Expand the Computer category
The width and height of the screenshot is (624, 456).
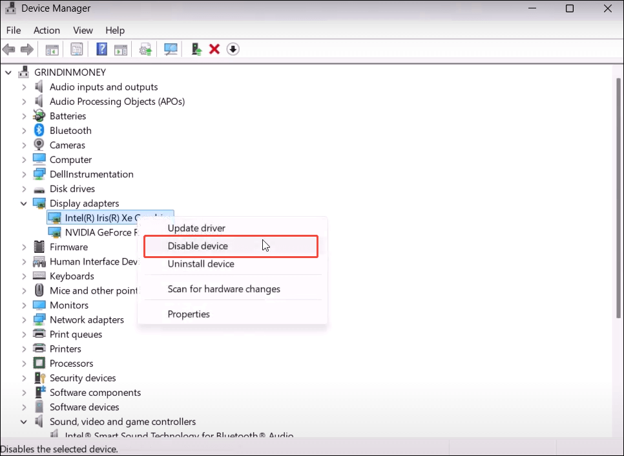click(x=24, y=160)
